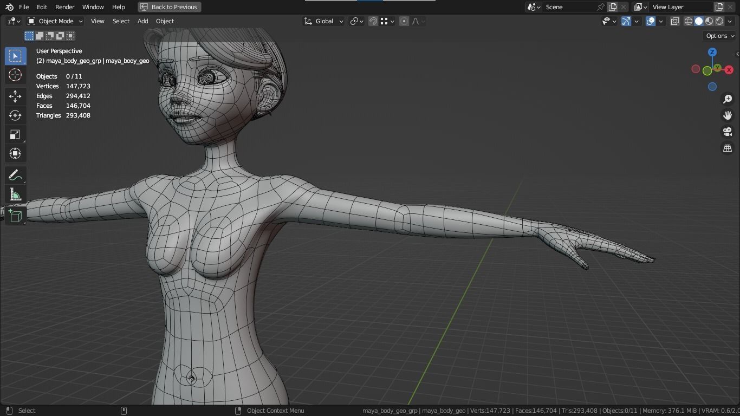Toggle X-ray mode
The width and height of the screenshot is (740, 416).
675,21
